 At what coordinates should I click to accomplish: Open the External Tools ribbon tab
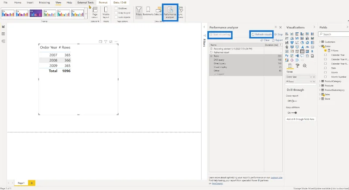(86, 3)
